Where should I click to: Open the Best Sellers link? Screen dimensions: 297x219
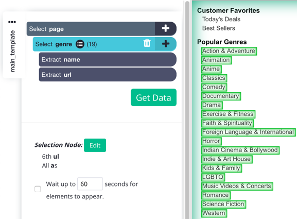point(218,28)
